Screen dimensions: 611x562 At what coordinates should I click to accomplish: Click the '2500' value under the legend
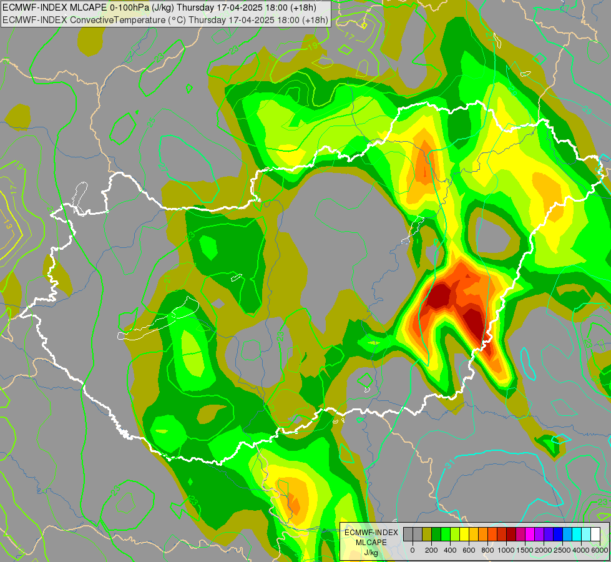(x=562, y=550)
